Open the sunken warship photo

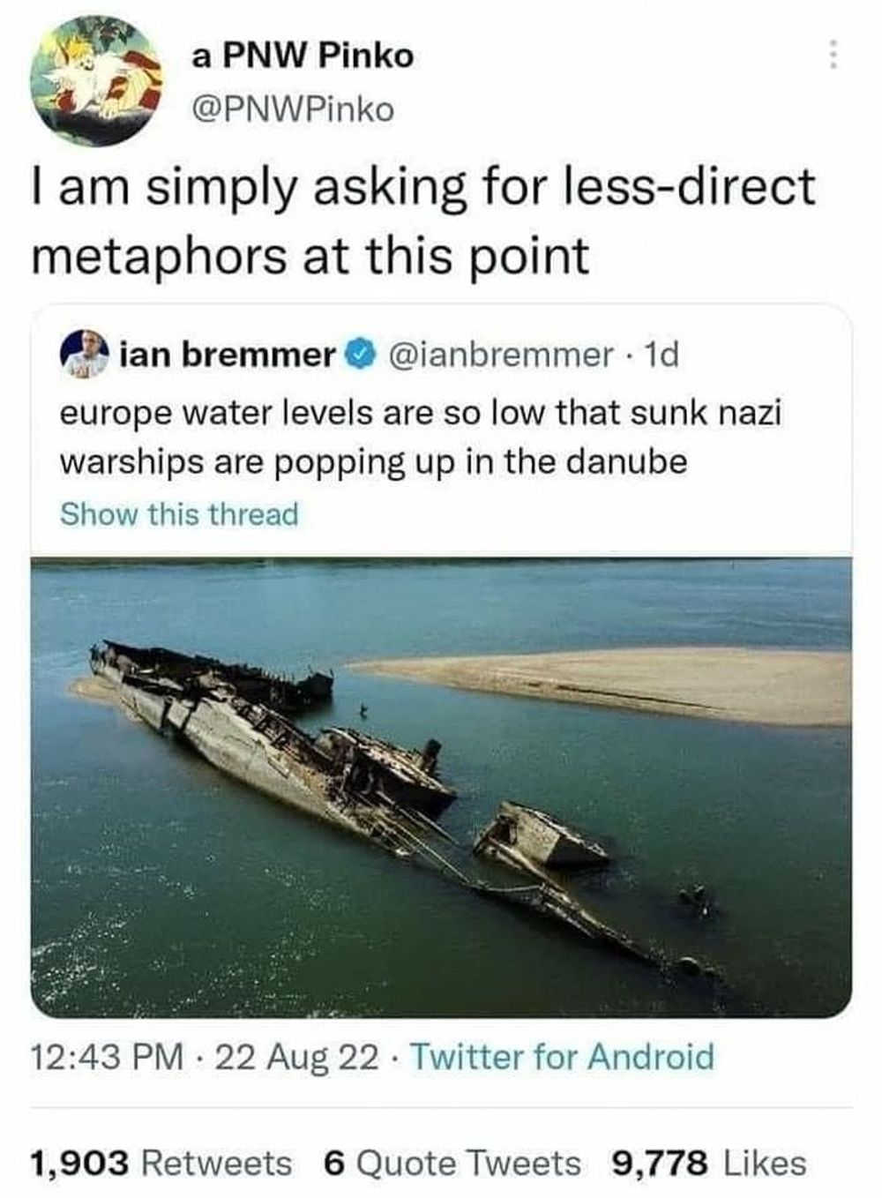(441, 786)
